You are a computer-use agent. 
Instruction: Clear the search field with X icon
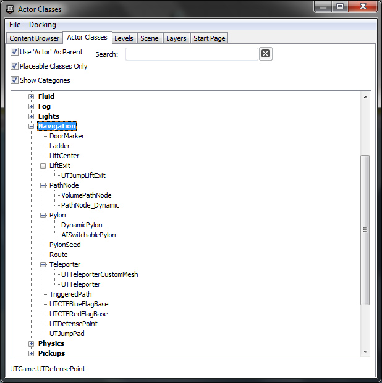265,54
